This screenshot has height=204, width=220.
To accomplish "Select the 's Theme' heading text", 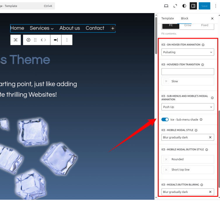I will point(25,60).
